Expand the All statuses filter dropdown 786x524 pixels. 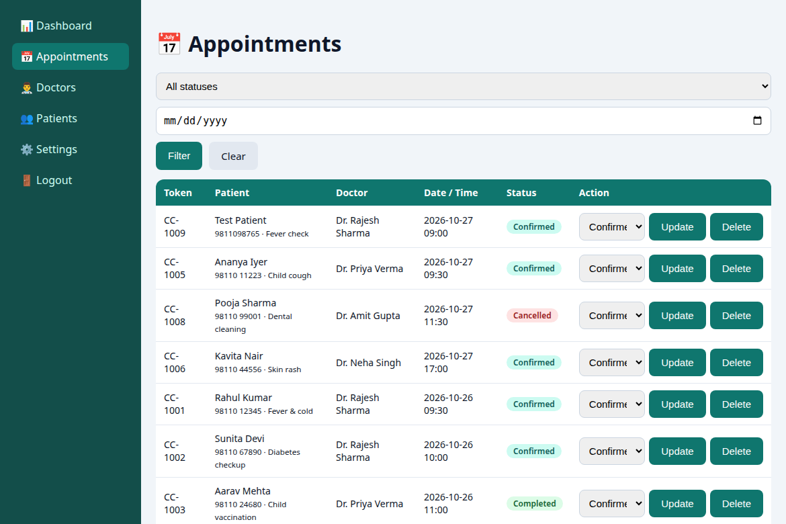click(x=463, y=86)
